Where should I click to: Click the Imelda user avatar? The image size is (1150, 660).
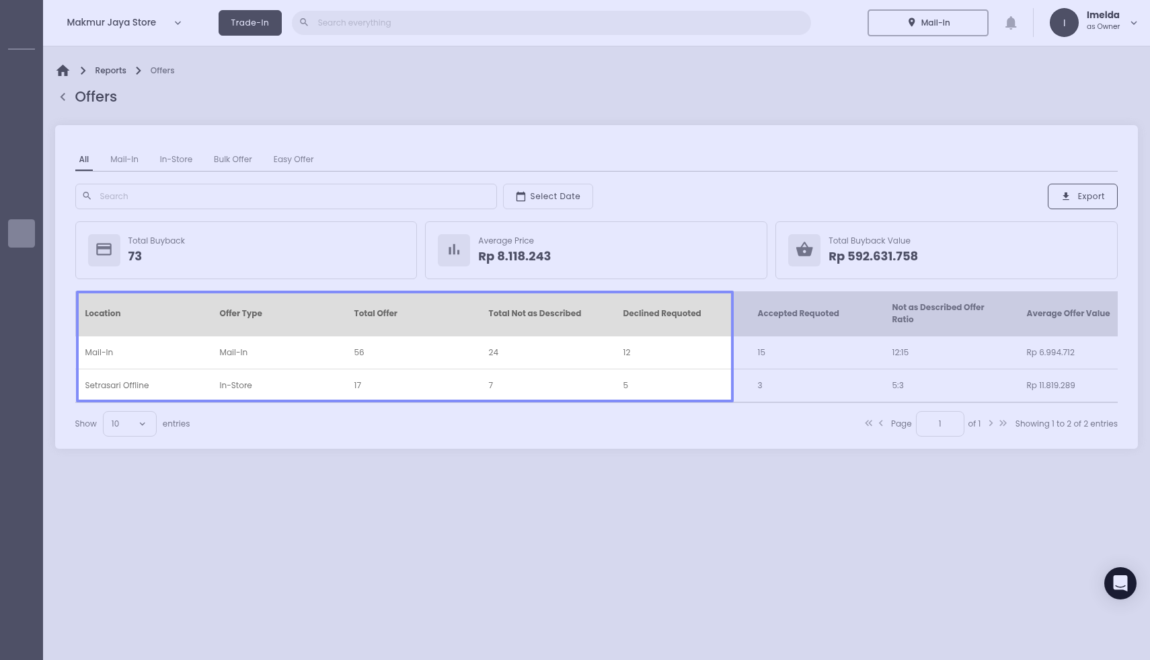tap(1063, 23)
